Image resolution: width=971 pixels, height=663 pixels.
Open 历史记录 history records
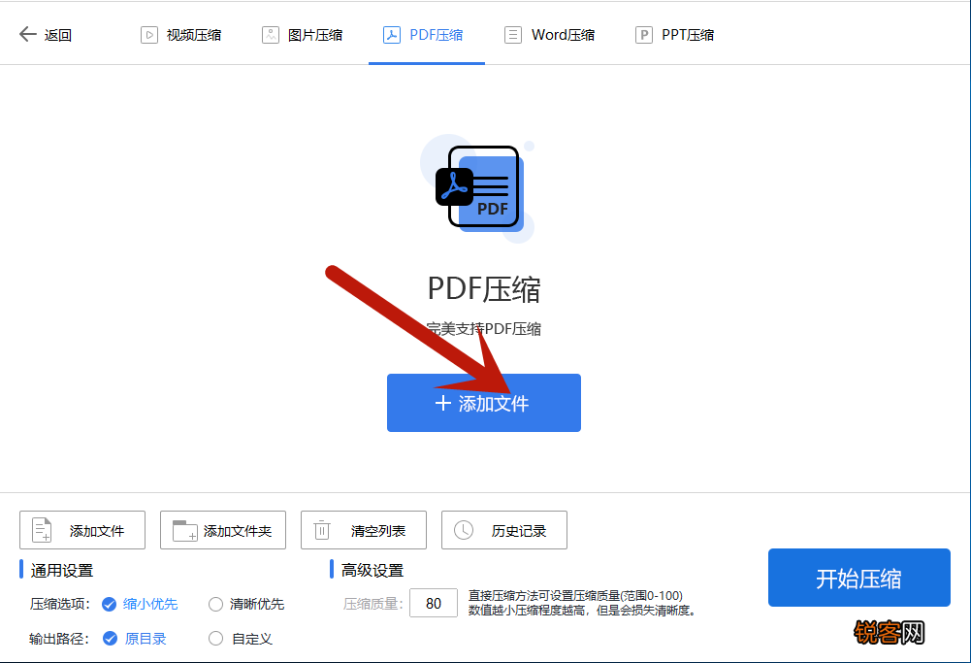coord(504,530)
